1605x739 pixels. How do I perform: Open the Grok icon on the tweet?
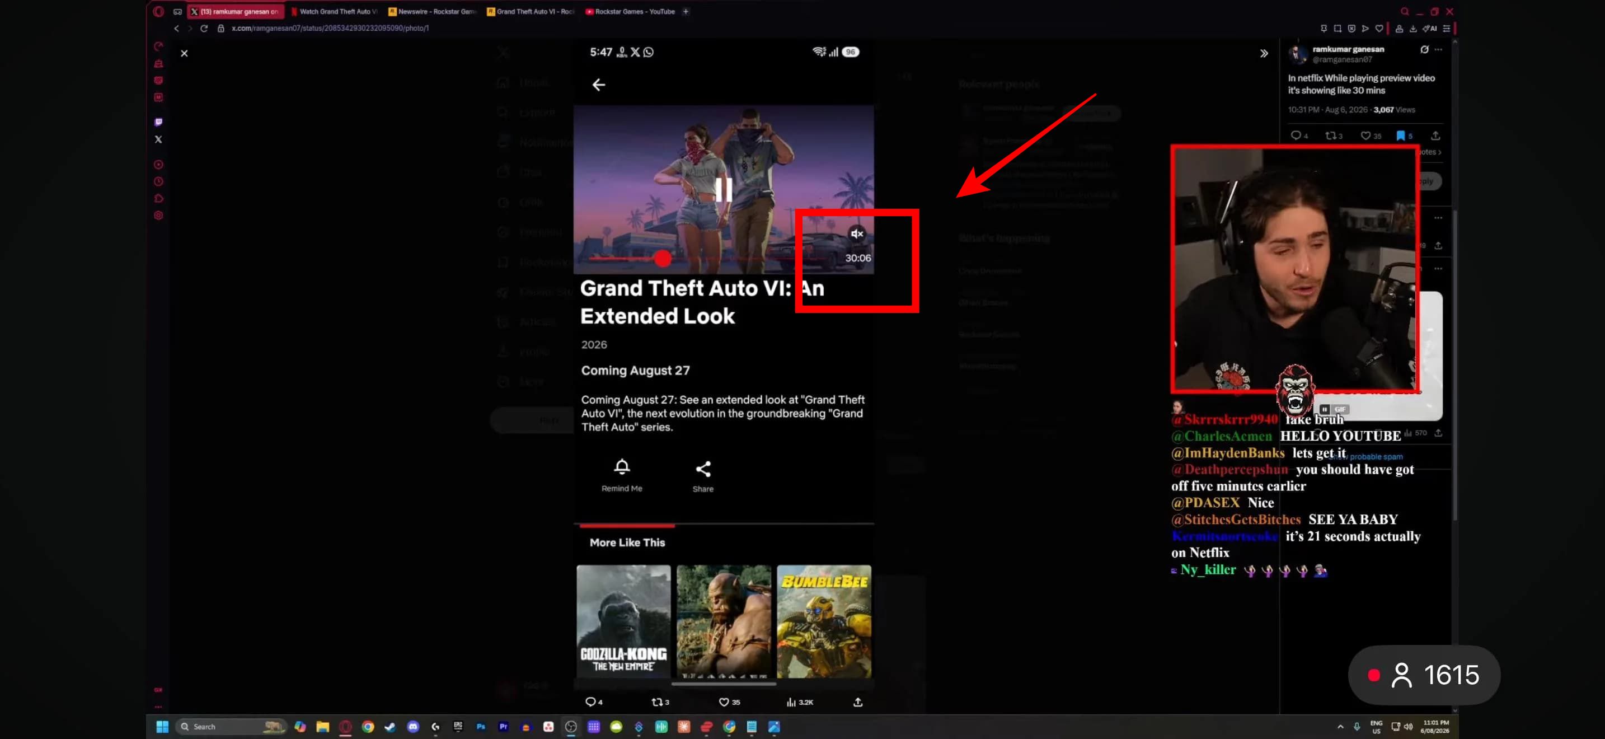pyautogui.click(x=1424, y=49)
